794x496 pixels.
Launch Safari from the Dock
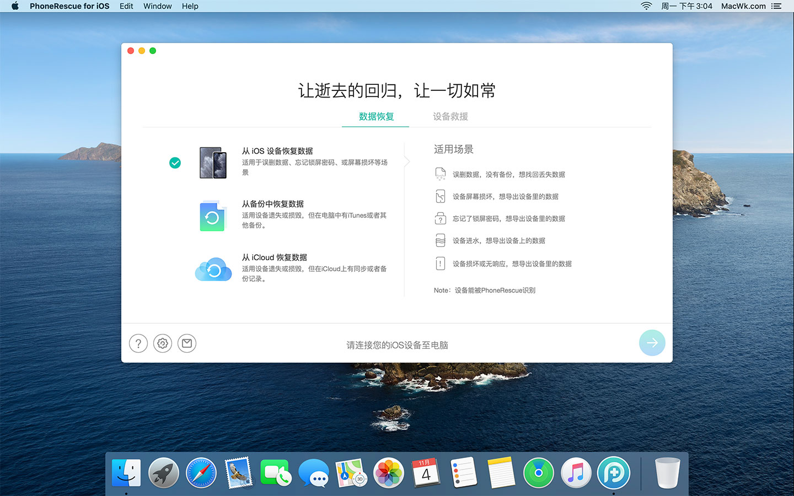point(201,473)
